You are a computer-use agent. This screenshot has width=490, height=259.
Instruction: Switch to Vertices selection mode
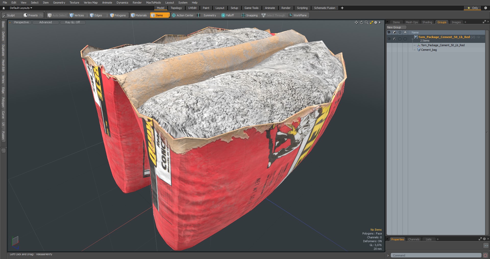[79, 15]
